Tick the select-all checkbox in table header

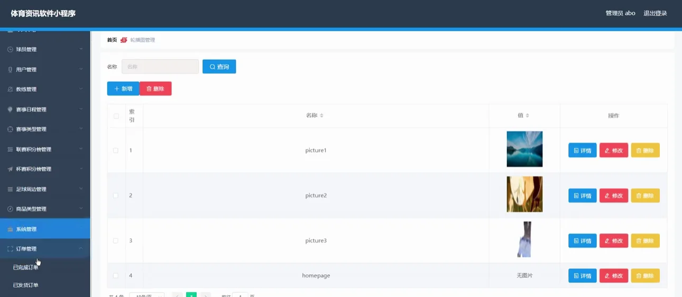click(116, 116)
